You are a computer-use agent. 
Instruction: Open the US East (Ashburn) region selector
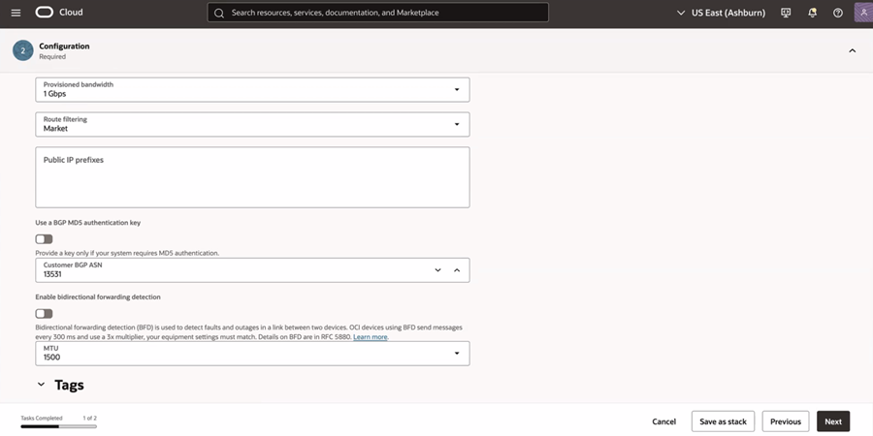[x=721, y=13]
